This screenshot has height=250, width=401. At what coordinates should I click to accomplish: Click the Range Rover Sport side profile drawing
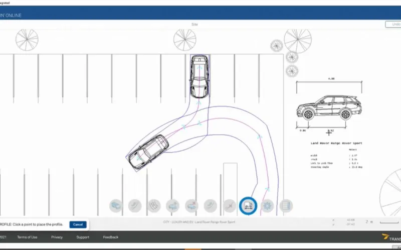329,107
